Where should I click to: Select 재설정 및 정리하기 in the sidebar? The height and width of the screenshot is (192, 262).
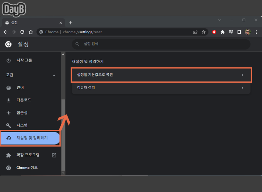30,138
